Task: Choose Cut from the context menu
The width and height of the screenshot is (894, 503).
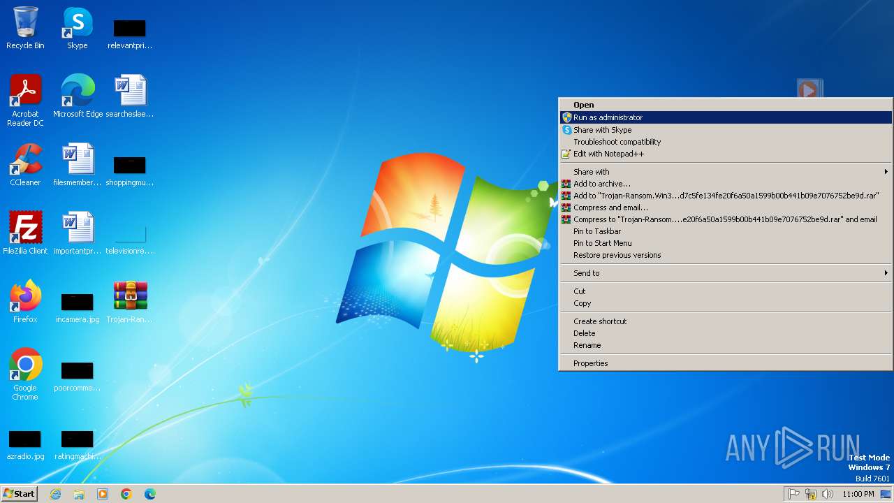Action: tap(726, 291)
